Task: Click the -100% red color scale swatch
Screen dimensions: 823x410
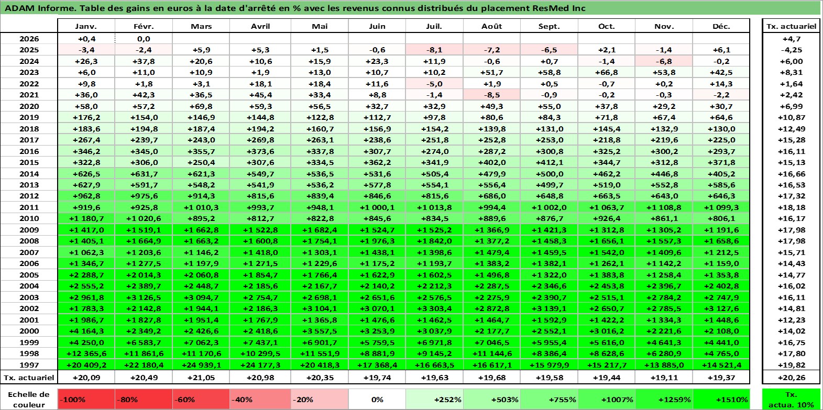Action: 86,400
